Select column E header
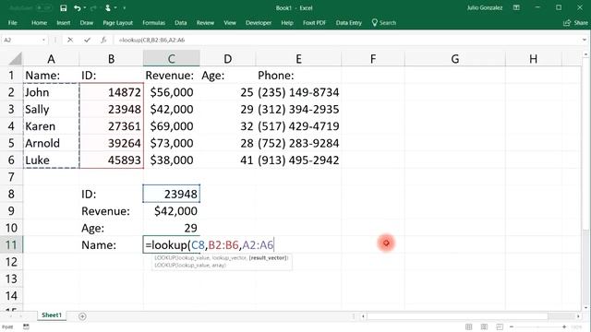 tap(298, 59)
